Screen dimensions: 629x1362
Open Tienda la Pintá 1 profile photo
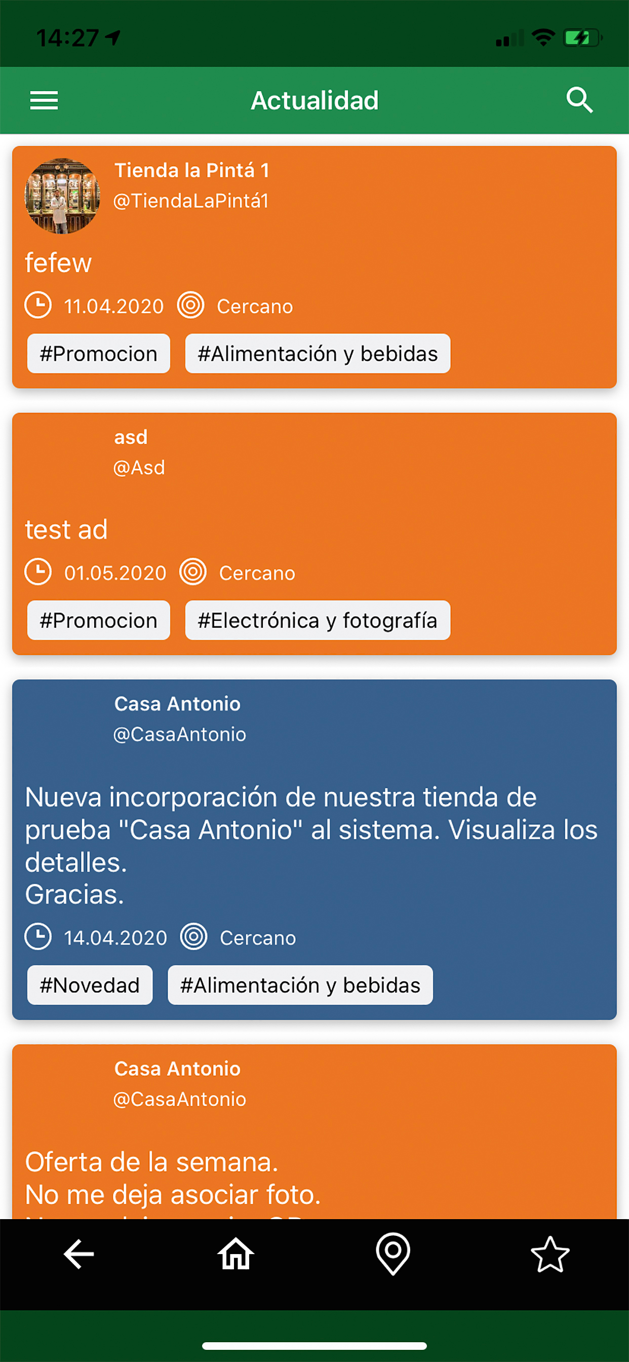(62, 196)
